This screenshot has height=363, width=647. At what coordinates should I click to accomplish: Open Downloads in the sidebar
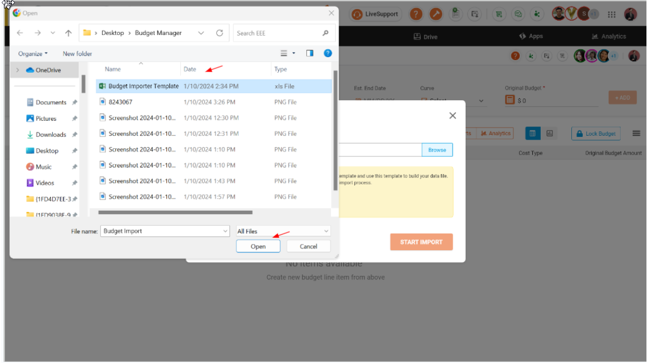coord(46,135)
